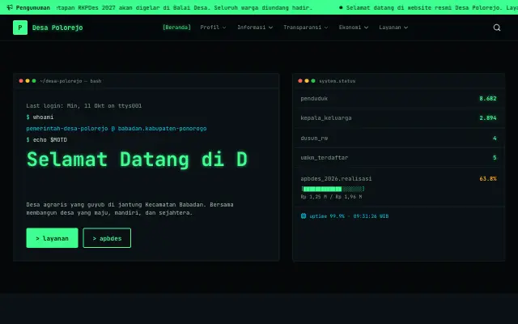Image resolution: width=518 pixels, height=324 pixels.
Task: Expand the chevron next to Informasi
Action: (x=270, y=28)
